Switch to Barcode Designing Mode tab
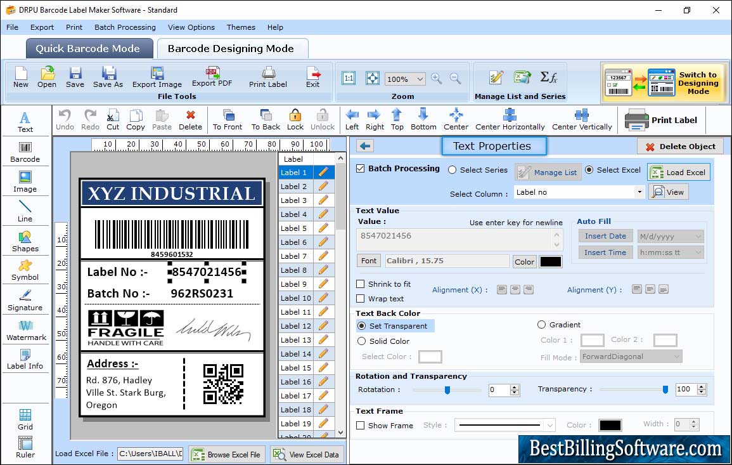732x465 pixels. click(x=232, y=49)
